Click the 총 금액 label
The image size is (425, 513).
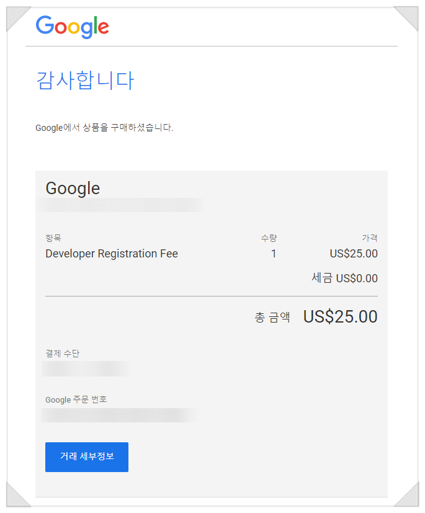tap(272, 317)
